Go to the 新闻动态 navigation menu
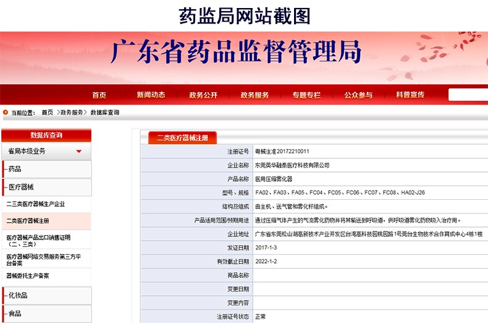This screenshot has height=323, width=488. point(151,95)
